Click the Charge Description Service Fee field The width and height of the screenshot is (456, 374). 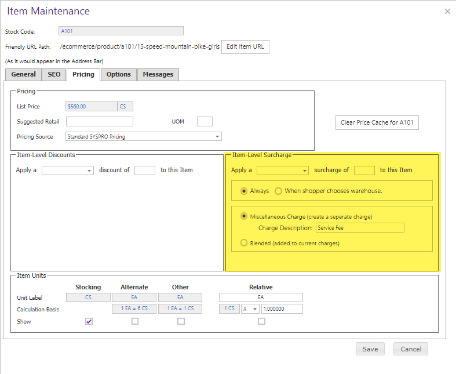(x=360, y=228)
